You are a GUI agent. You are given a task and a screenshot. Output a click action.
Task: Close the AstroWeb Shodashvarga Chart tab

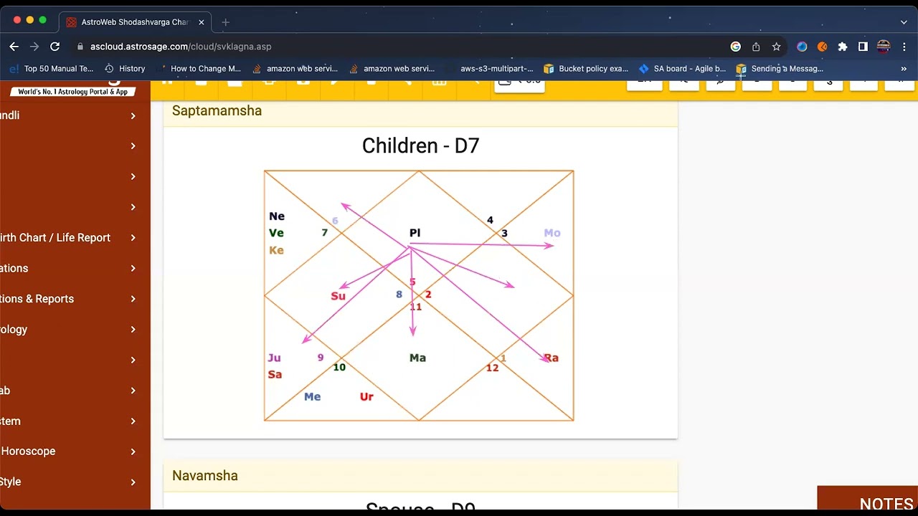click(x=202, y=22)
